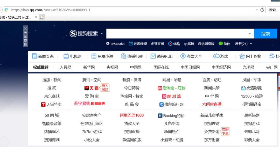Close the 关闭皮肤 skin panel
Image resolution: width=280 pixels, height=147 pixels.
point(25,36)
